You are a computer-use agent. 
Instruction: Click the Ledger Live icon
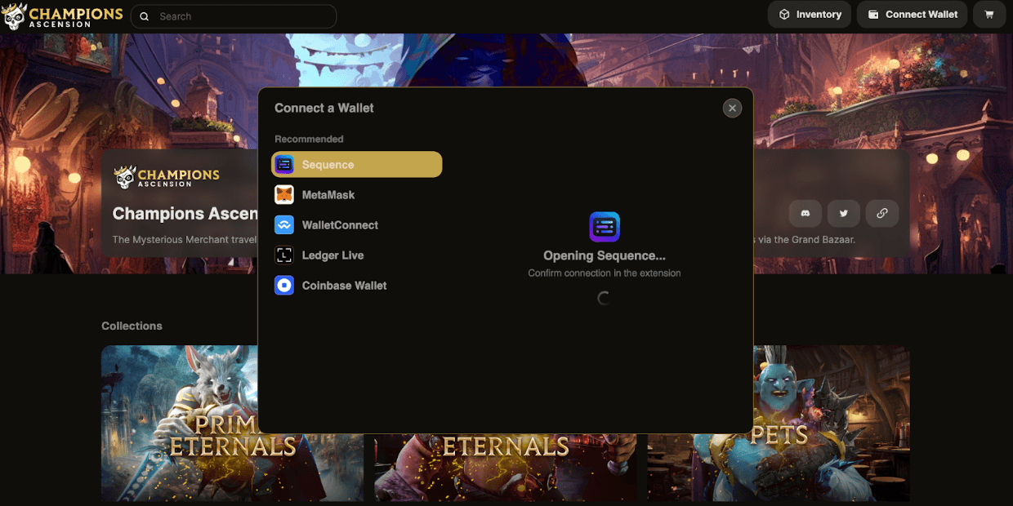click(284, 255)
